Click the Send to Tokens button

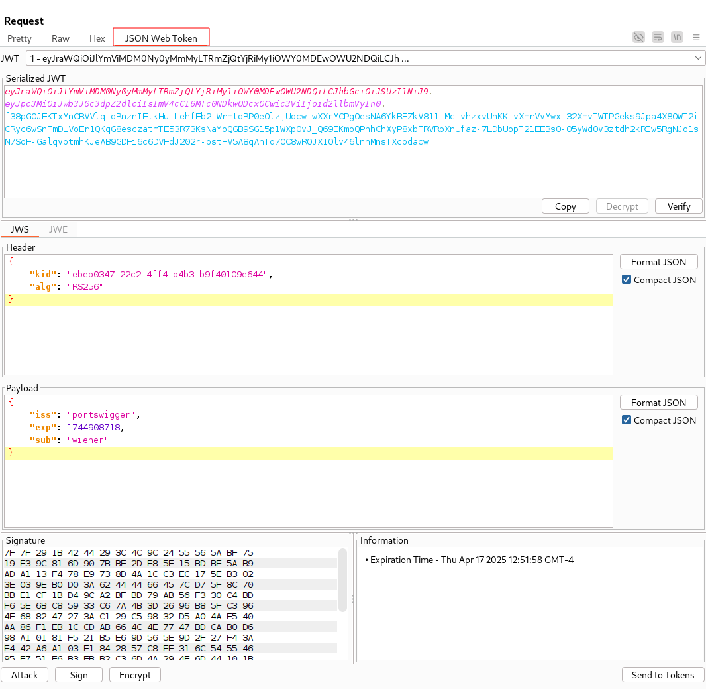662,675
